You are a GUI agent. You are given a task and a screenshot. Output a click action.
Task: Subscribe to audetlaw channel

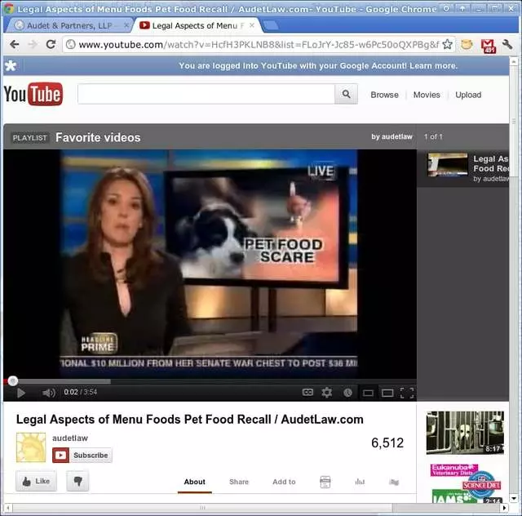click(x=82, y=455)
